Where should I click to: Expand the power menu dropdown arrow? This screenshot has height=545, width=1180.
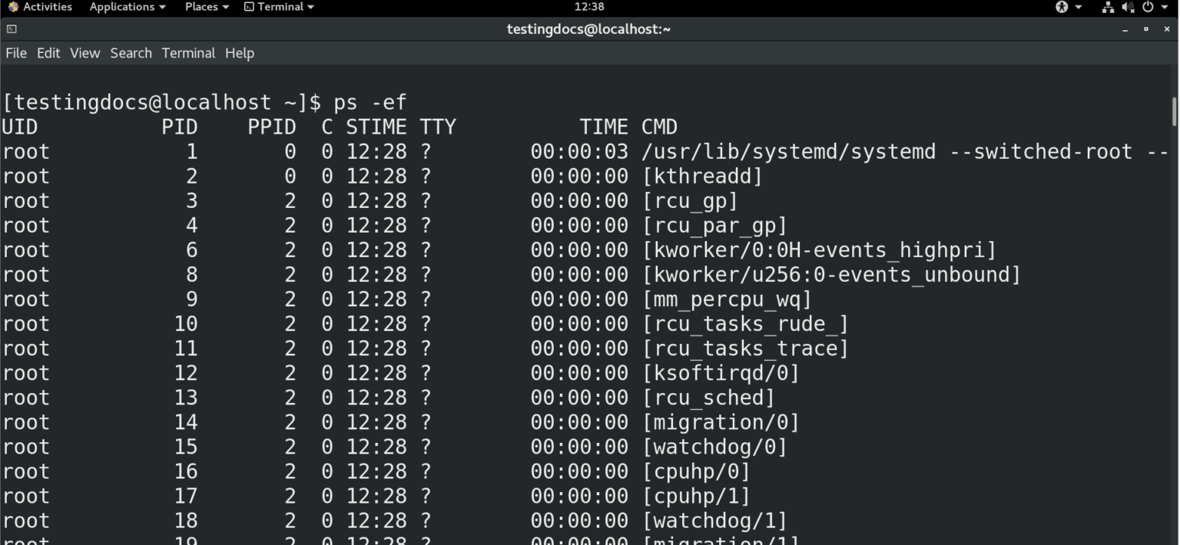[1165, 7]
